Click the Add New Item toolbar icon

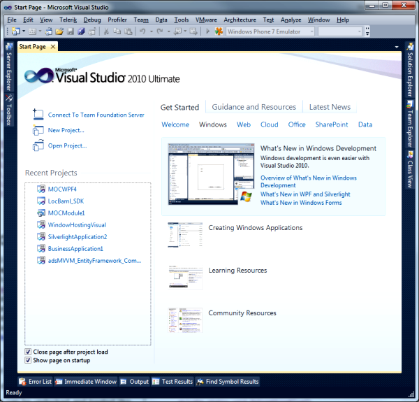tap(32, 31)
